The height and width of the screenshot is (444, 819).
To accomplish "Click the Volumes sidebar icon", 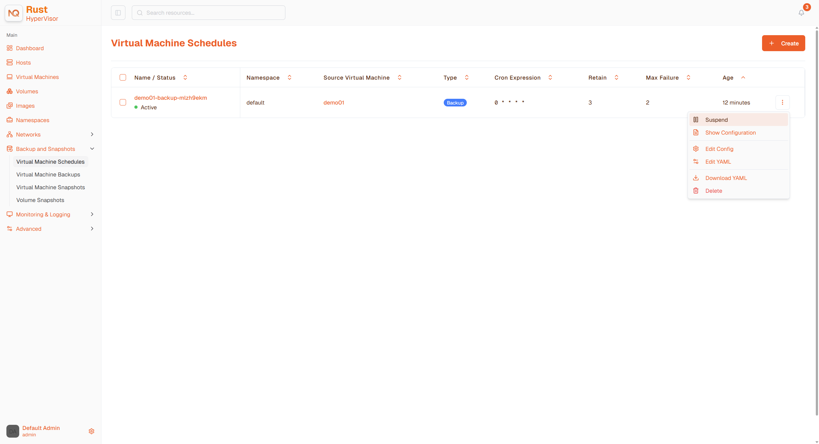I will [10, 91].
